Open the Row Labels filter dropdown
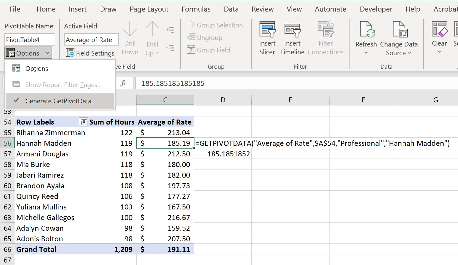Screen dimensions: 458x265 point(83,122)
